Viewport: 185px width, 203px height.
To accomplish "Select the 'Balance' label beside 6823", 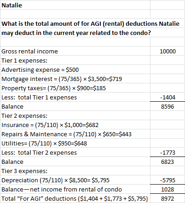I will click(x=75, y=162).
